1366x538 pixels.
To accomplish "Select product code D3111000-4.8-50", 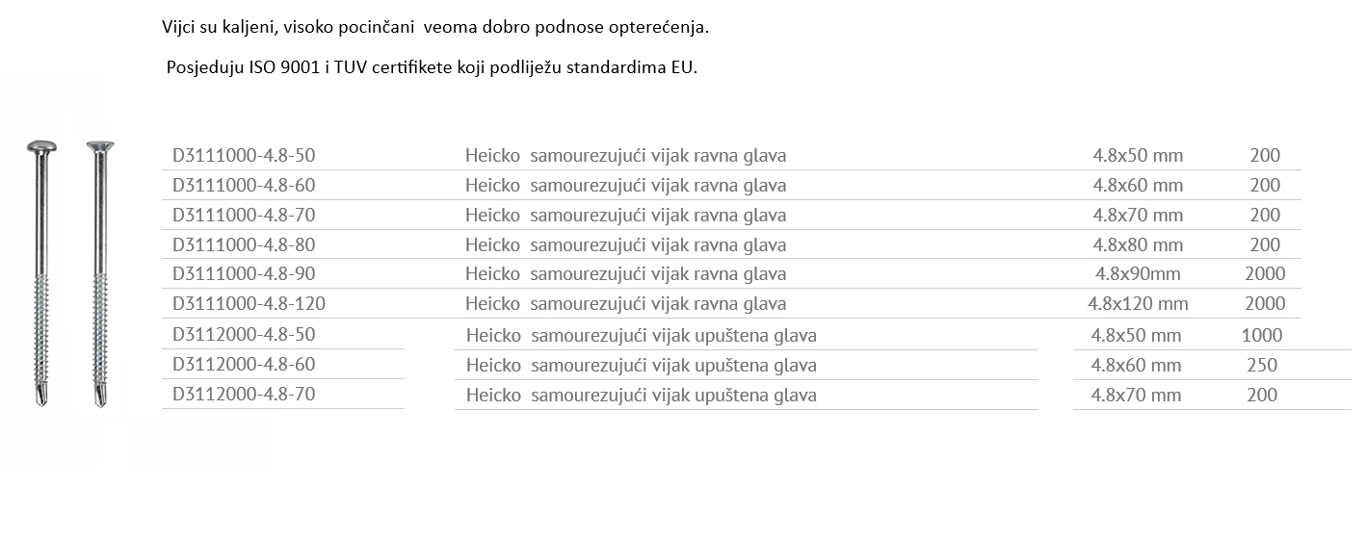I will coord(244,155).
